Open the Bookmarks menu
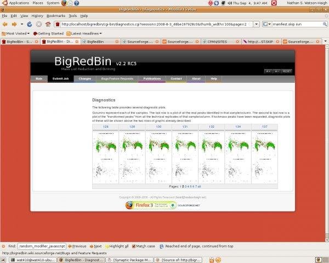The width and height of the screenshot is (329, 263). pyautogui.click(x=56, y=16)
